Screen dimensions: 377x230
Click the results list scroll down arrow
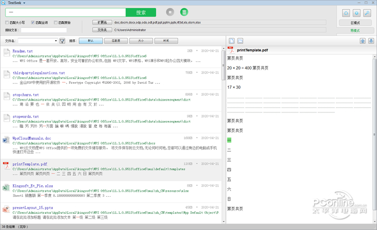tap(224, 221)
